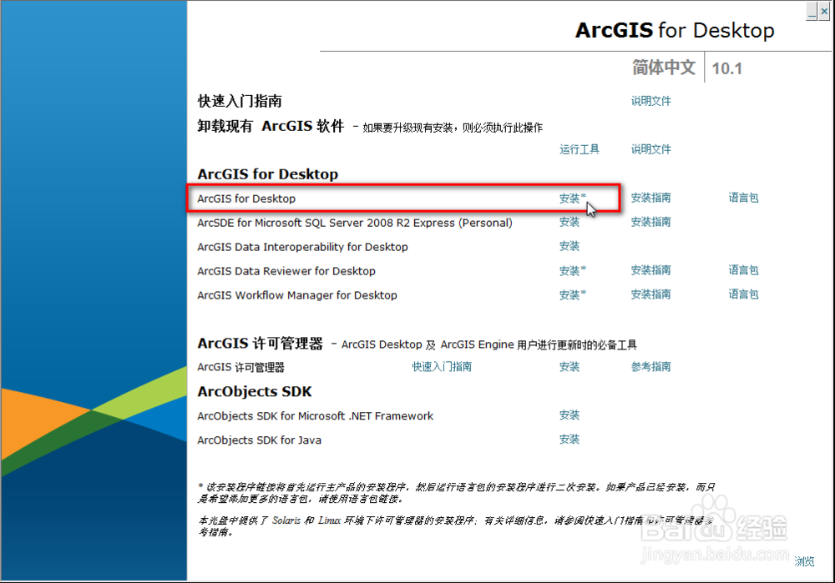The width and height of the screenshot is (835, 583).
Task: Click the ArcGIS for Desktop product row label
Action: [x=246, y=199]
